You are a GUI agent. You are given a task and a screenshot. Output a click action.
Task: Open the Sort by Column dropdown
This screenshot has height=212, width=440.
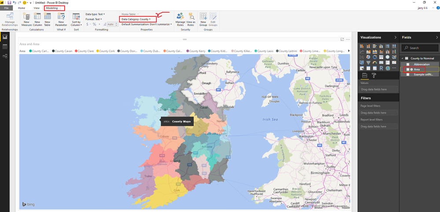point(76,19)
